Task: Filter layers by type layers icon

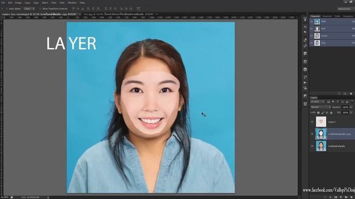Action: (338, 102)
